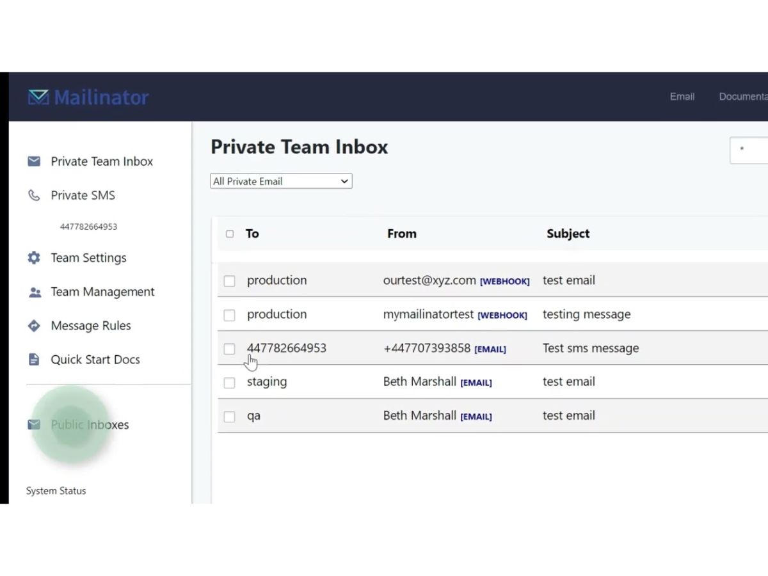Open the message from mymailinatortest
Viewport: 768px width, 576px height.
coord(429,314)
